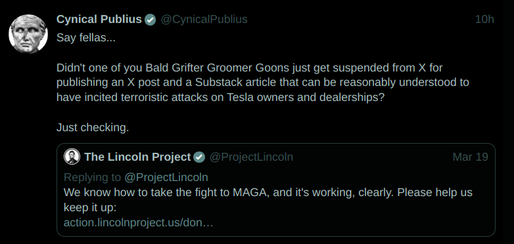Image resolution: width=514 pixels, height=244 pixels.
Task: Open Cynical Publius profile avatar
Action: 28,33
